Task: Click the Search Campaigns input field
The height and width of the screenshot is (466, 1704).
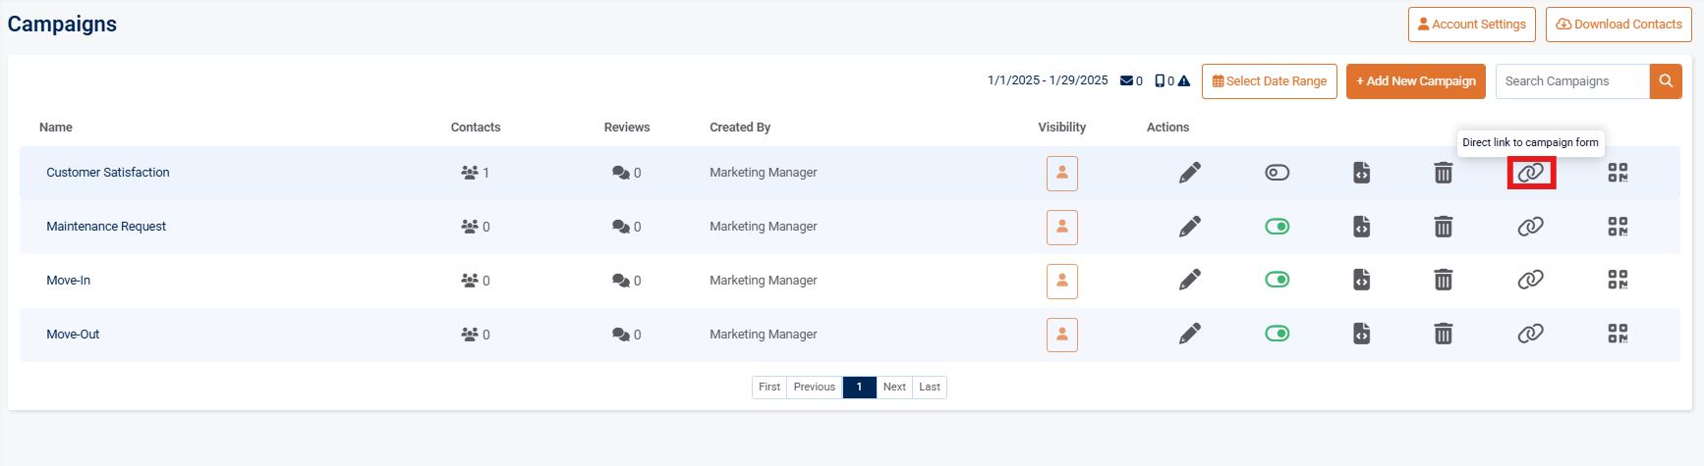Action: click(1571, 81)
